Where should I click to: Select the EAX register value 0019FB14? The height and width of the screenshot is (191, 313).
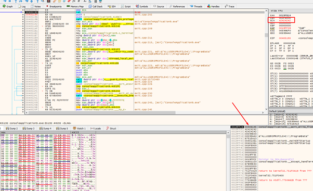(284, 16)
